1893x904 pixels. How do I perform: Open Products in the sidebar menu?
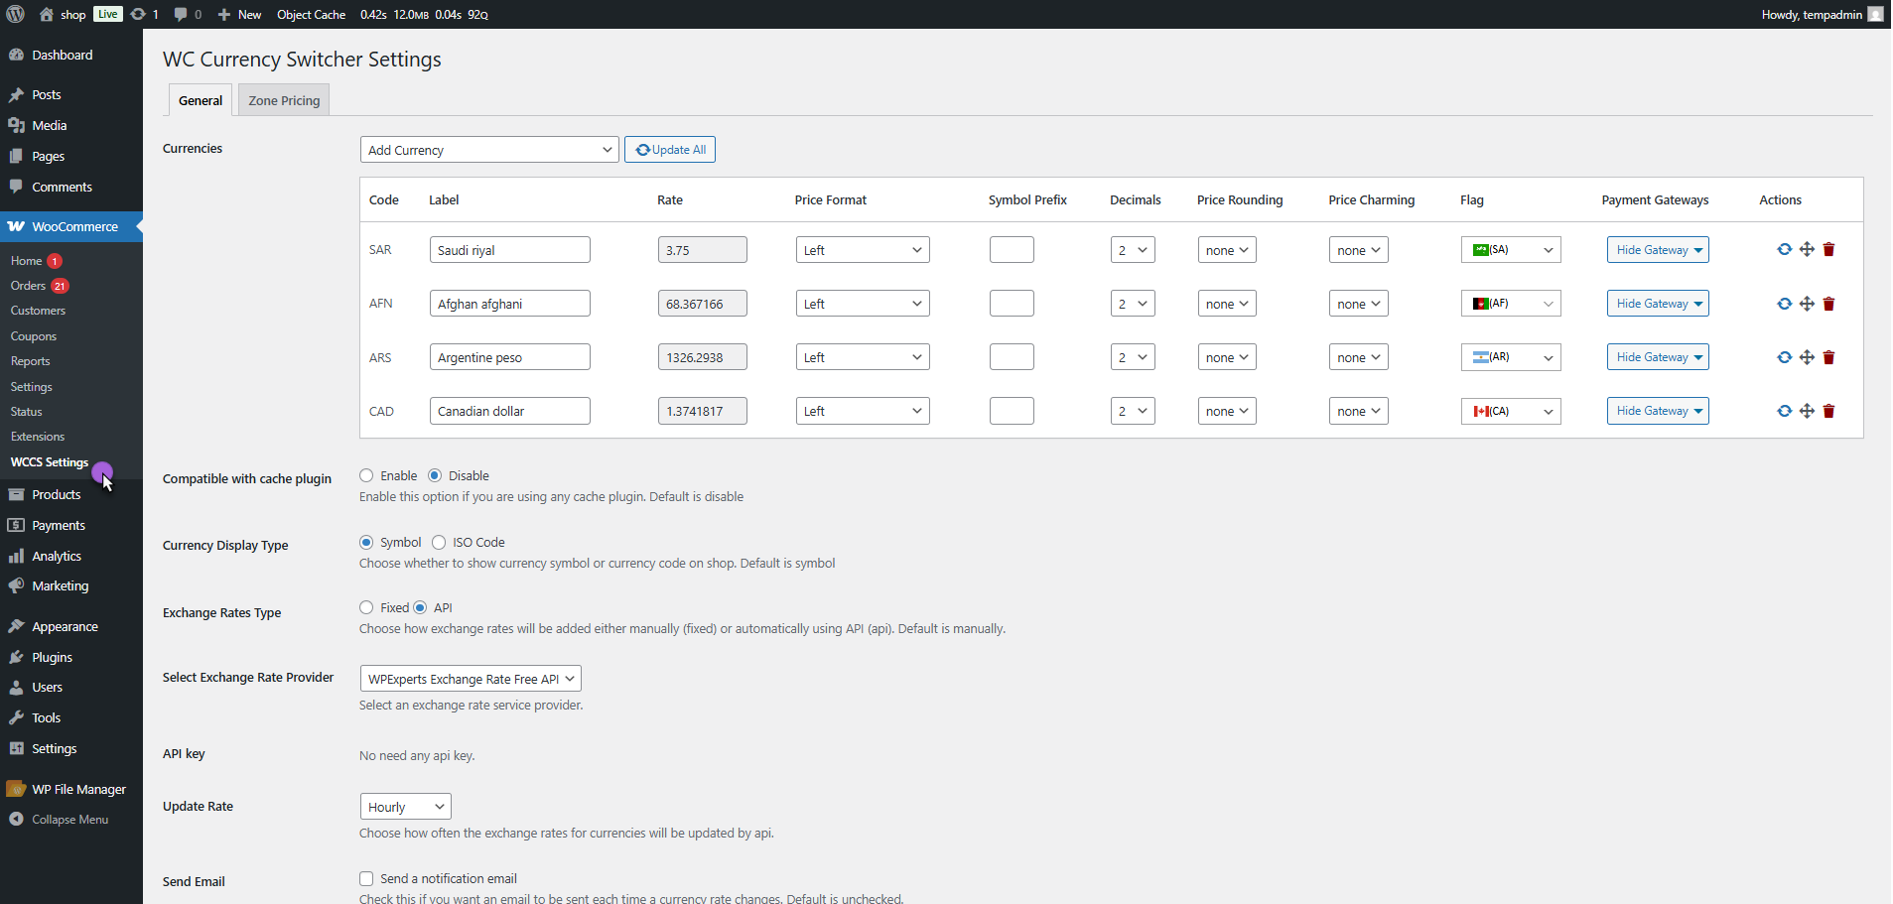pos(56,494)
